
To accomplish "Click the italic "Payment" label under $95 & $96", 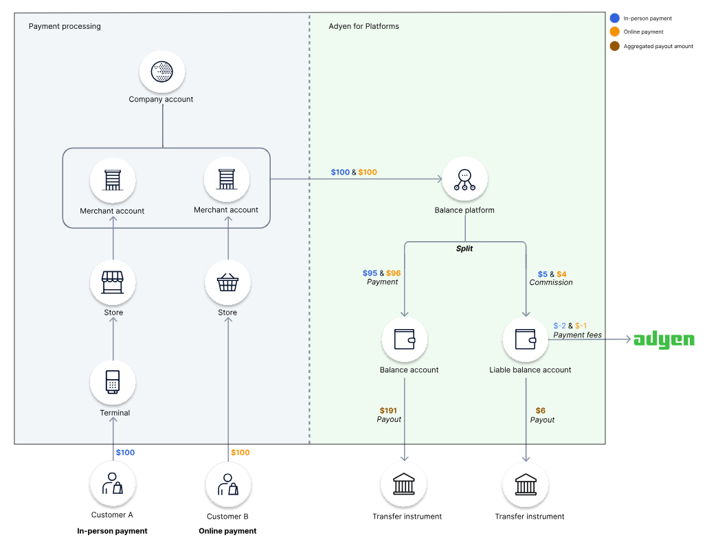I will click(382, 282).
